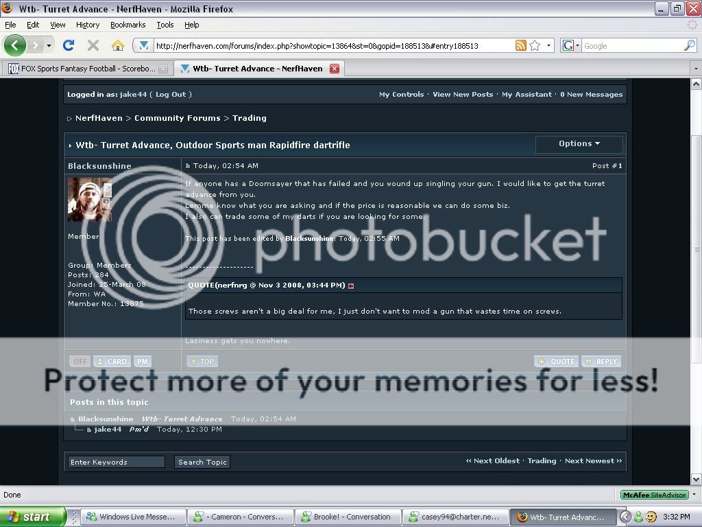This screenshot has width=702, height=527.
Task: Send a PM with the PM button
Action: click(x=143, y=362)
